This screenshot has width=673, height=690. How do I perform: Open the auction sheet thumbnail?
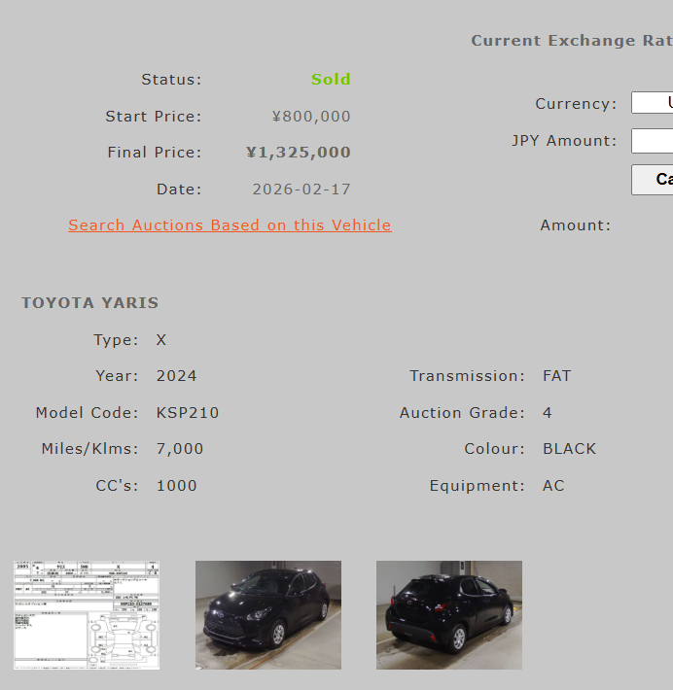click(87, 615)
